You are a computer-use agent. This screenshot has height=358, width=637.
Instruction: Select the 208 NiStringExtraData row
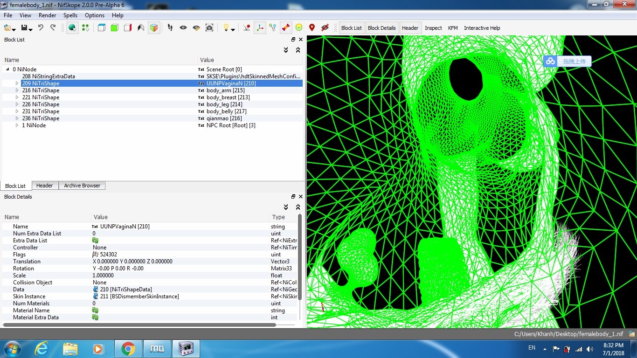coord(152,76)
